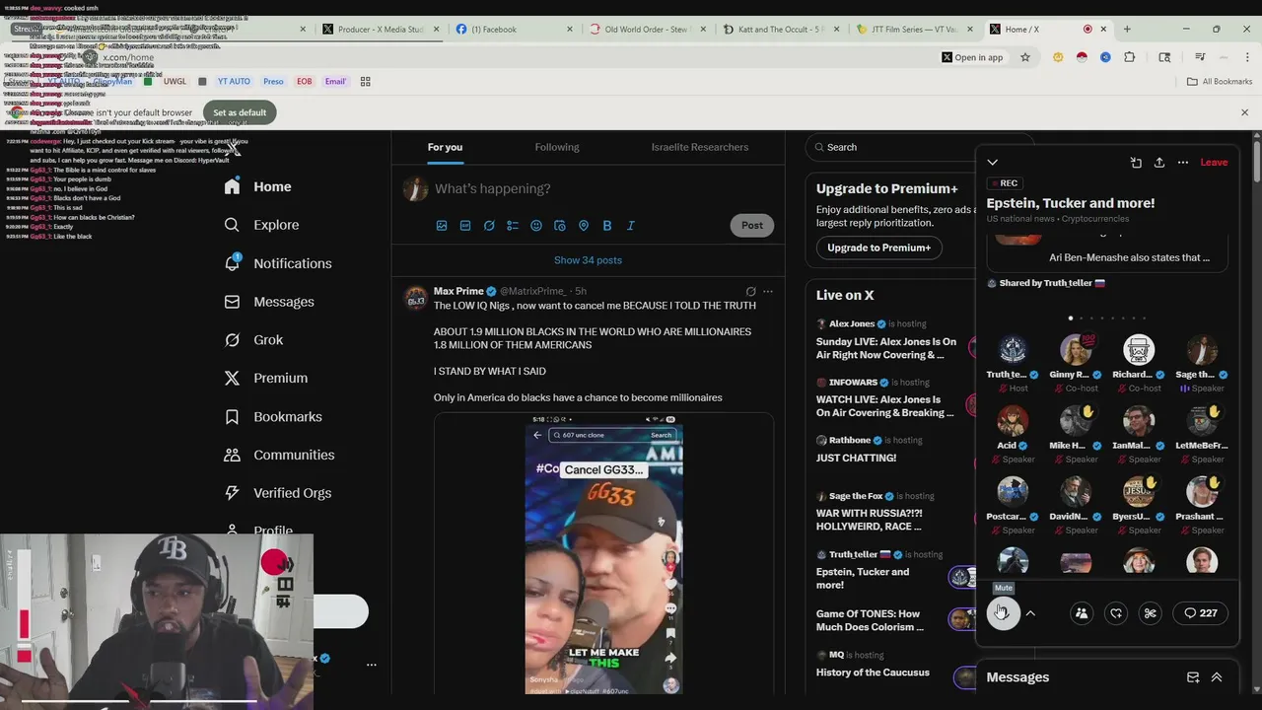1262x710 pixels.
Task: Click Set as default browser button
Action: coord(240,112)
